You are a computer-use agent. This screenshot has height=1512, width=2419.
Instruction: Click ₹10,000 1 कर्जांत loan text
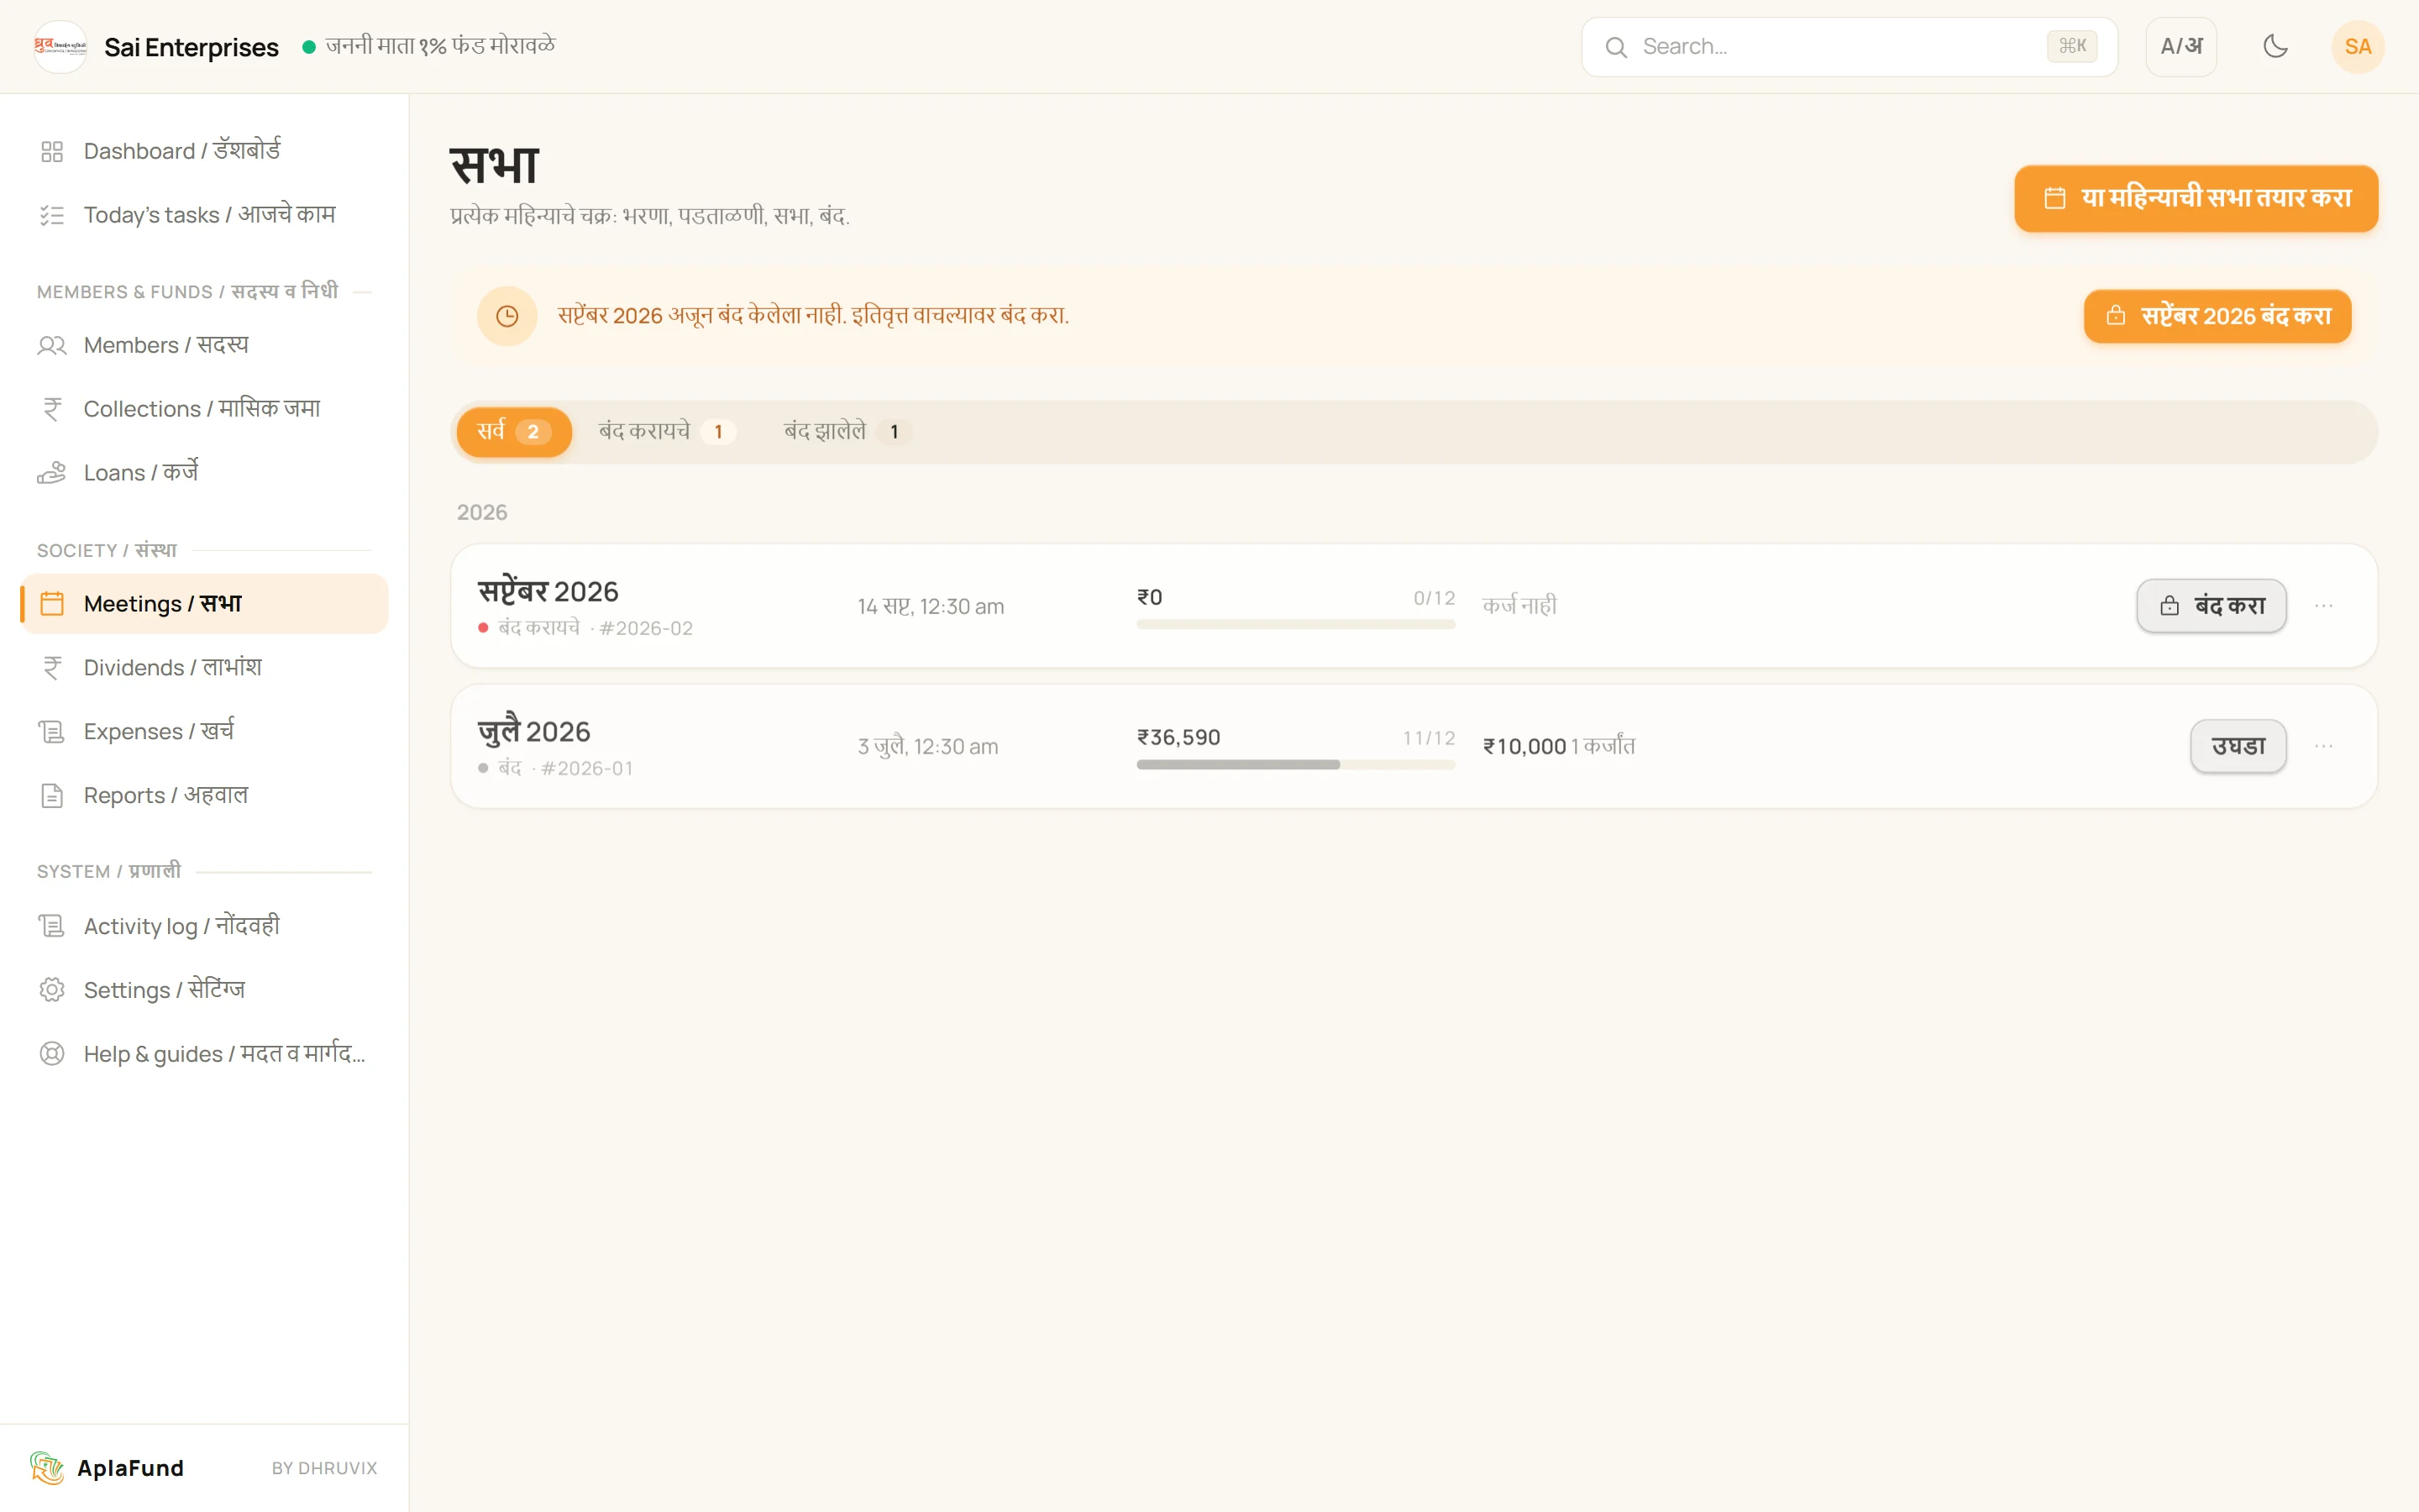tap(1558, 746)
